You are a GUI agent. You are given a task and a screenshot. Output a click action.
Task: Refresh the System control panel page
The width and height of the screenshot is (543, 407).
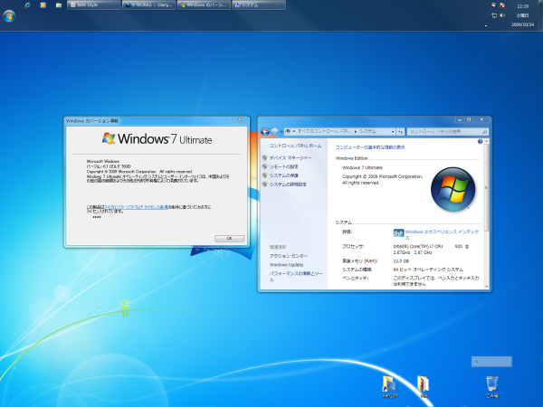[x=400, y=131]
